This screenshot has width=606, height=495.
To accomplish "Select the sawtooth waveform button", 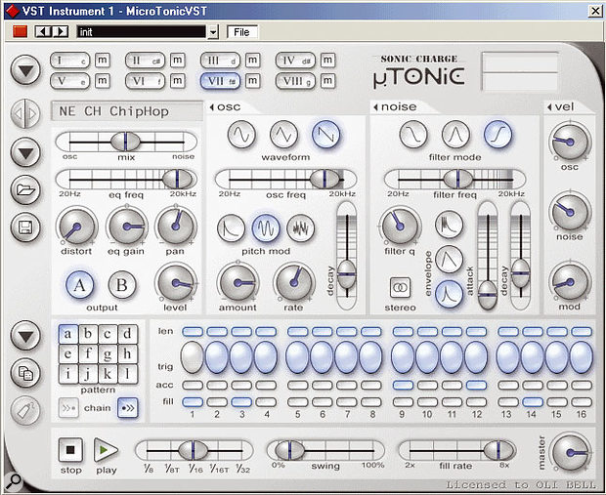I will (x=326, y=135).
